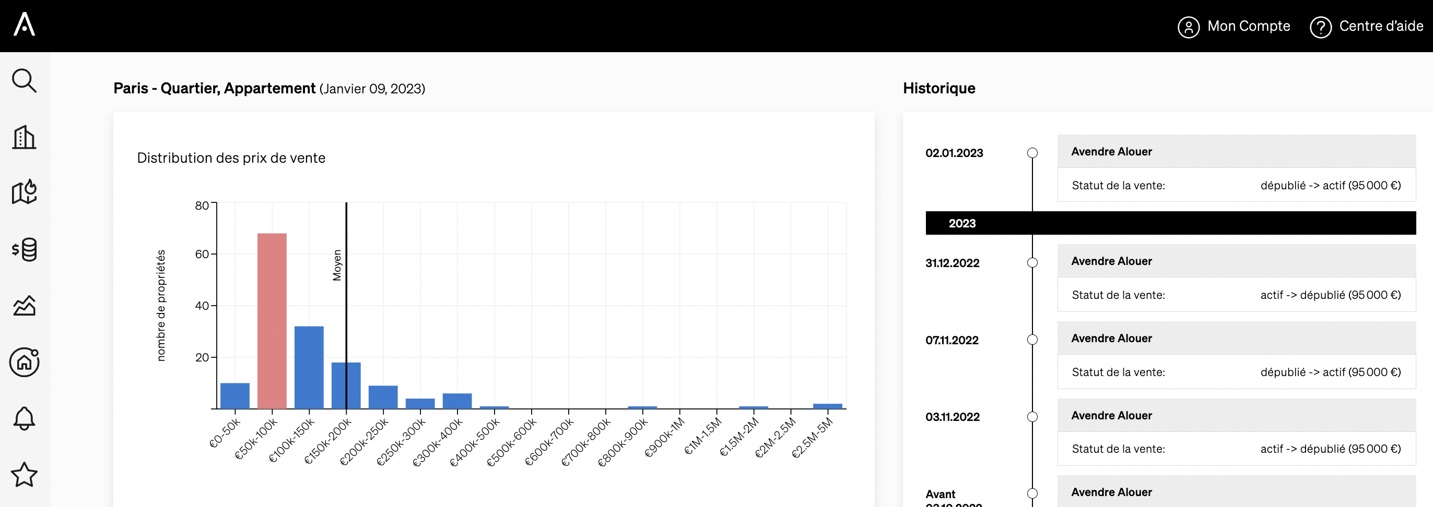The image size is (1433, 507).
Task: Click timeline marker for 31.12.2022
Action: tap(1032, 262)
